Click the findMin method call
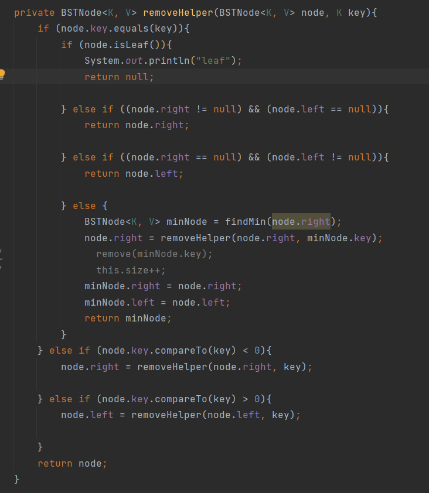 tap(245, 221)
